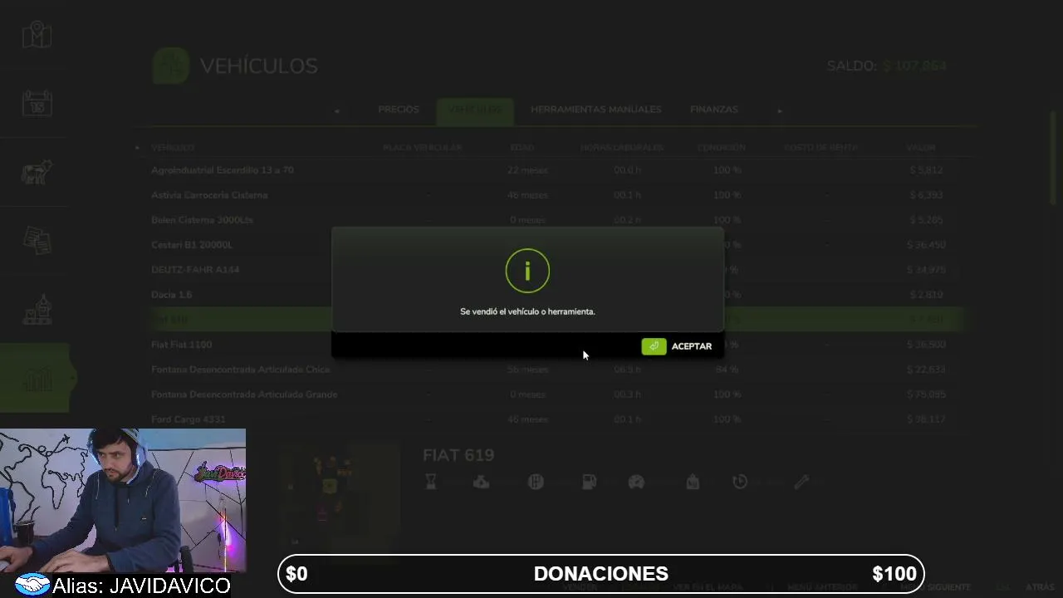The height and width of the screenshot is (598, 1063).
Task: Click the green enter-key icon beside ACEPTAR
Action: [654, 346]
